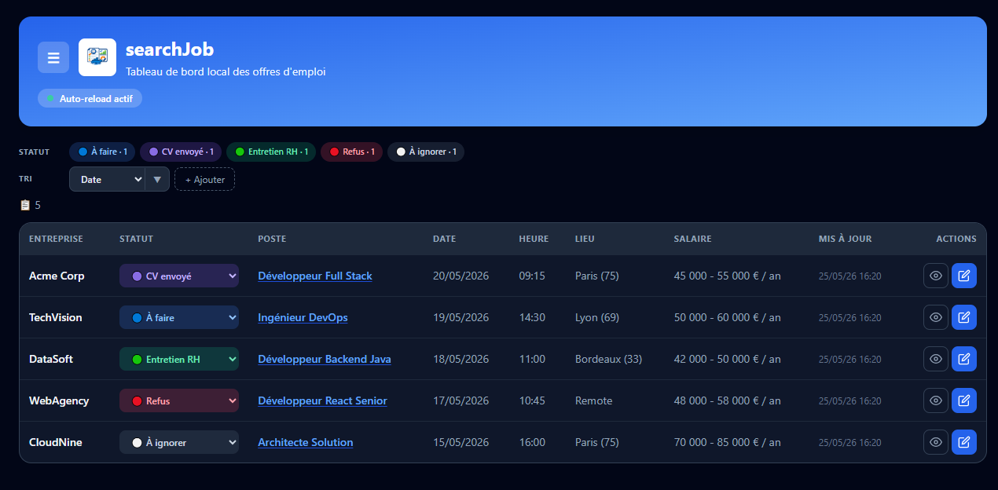Click the salary 45 000 - 55 000 € / an
The width and height of the screenshot is (998, 490).
(728, 276)
